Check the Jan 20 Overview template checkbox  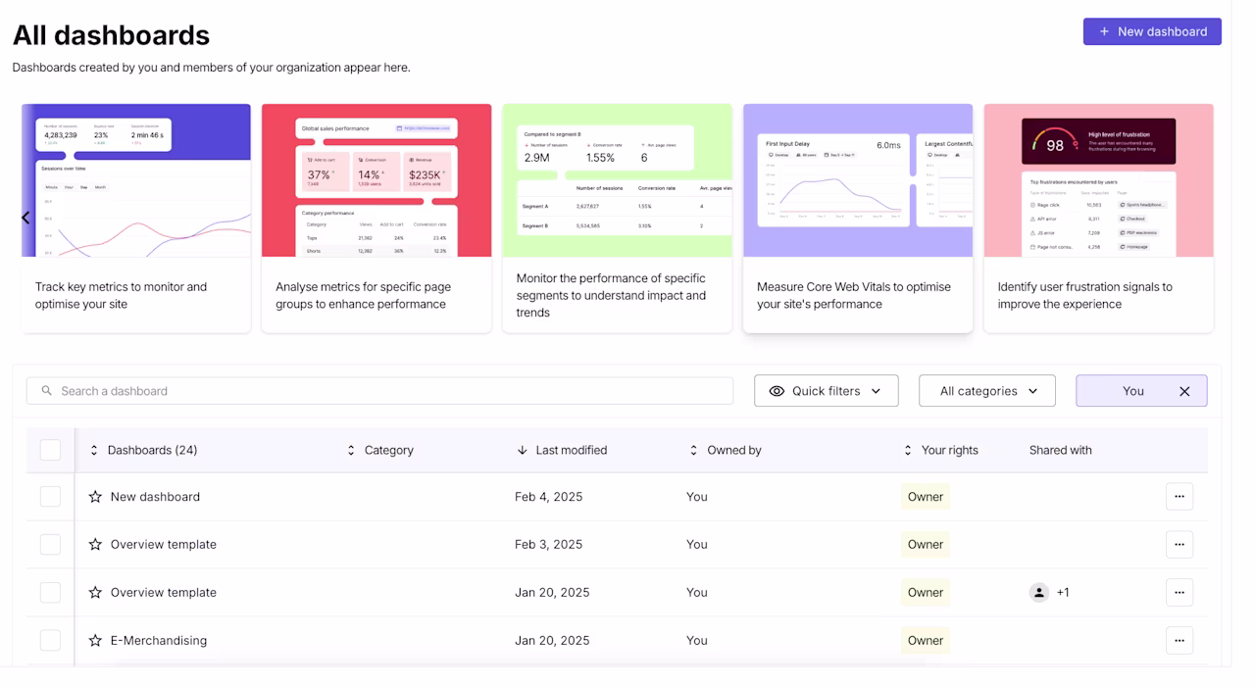coord(50,593)
